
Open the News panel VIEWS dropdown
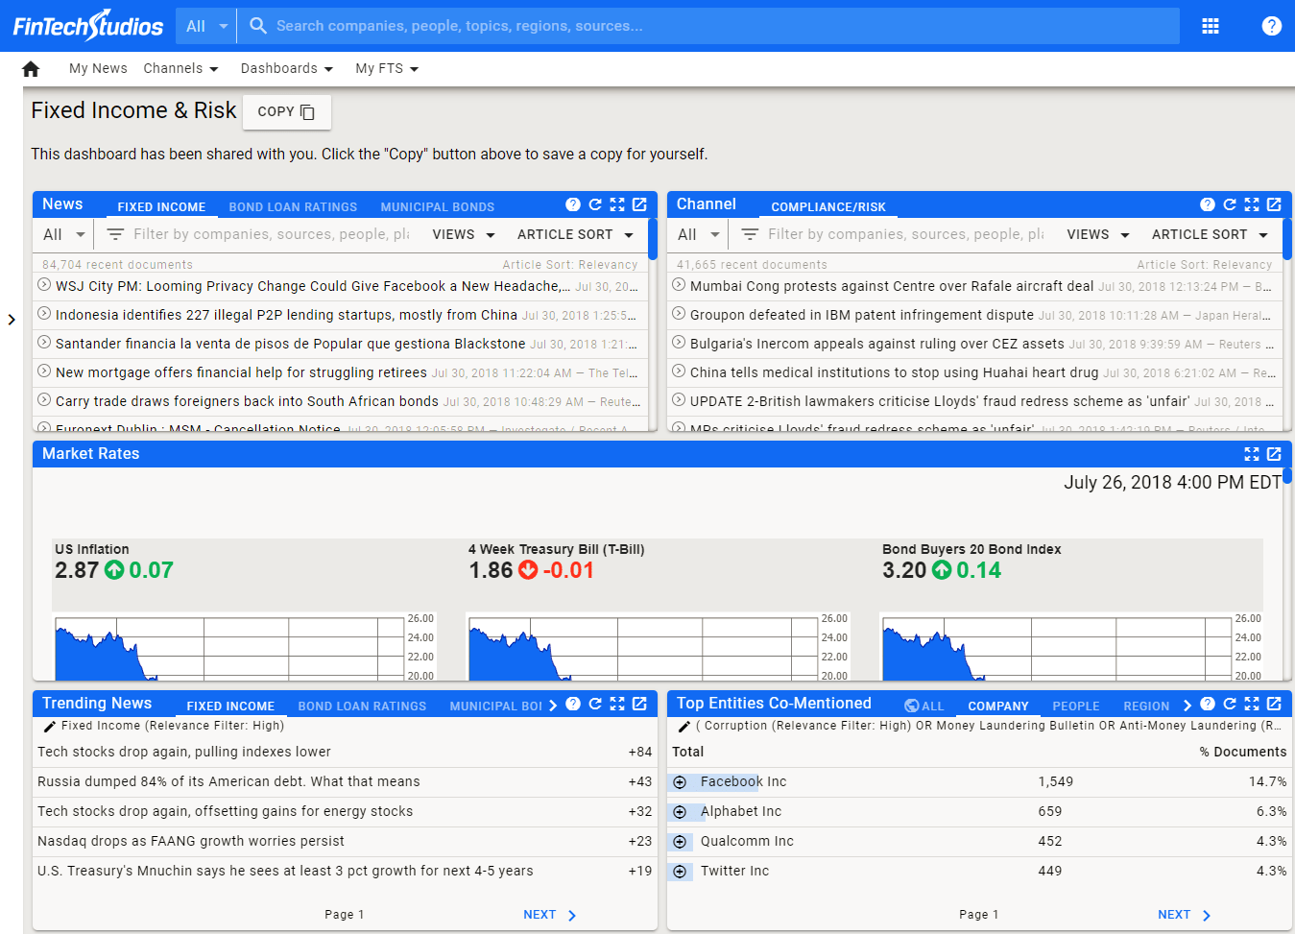[464, 234]
